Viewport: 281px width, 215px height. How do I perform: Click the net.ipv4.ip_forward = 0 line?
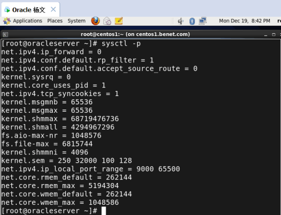coord(51,52)
